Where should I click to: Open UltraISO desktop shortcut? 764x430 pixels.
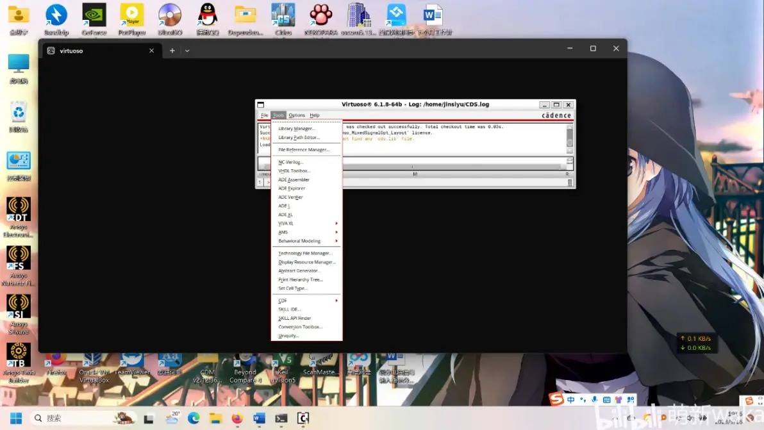(x=170, y=19)
